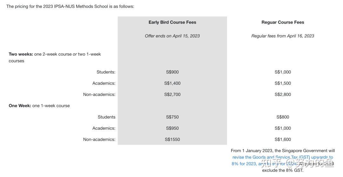The width and height of the screenshot is (343, 177).
Task: Click the regular S$1,500 academics fee
Action: pyautogui.click(x=283, y=83)
